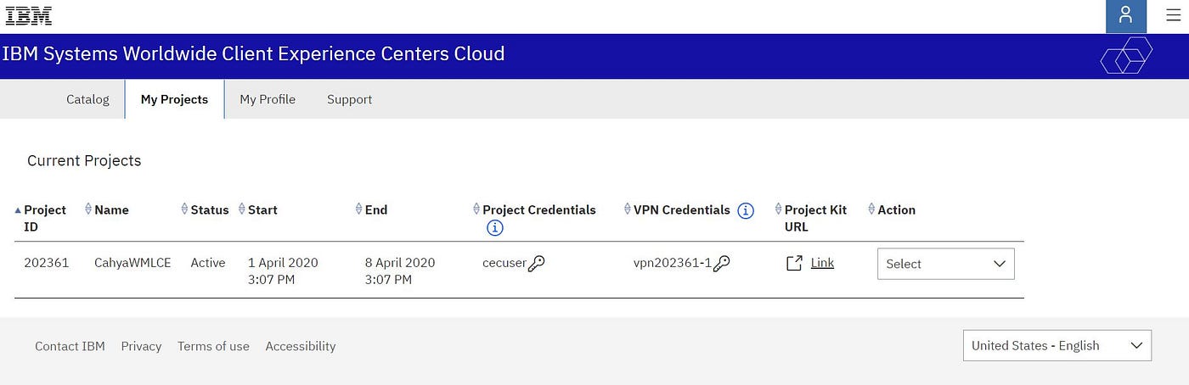
Task: Open the Support tab
Action: [x=349, y=99]
